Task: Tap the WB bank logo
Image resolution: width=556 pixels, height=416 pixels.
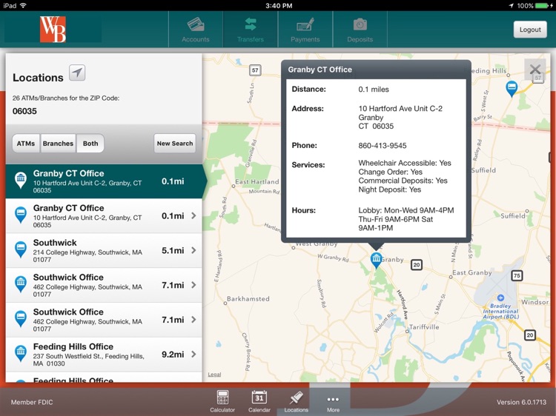Action: [53, 30]
